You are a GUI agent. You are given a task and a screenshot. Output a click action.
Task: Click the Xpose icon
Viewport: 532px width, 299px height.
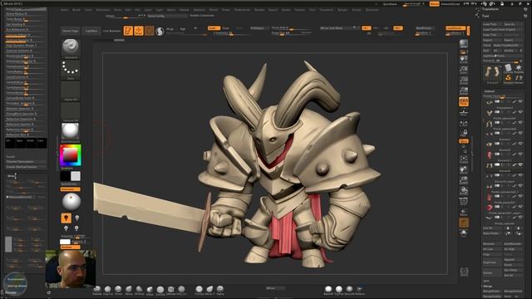[x=464, y=272]
